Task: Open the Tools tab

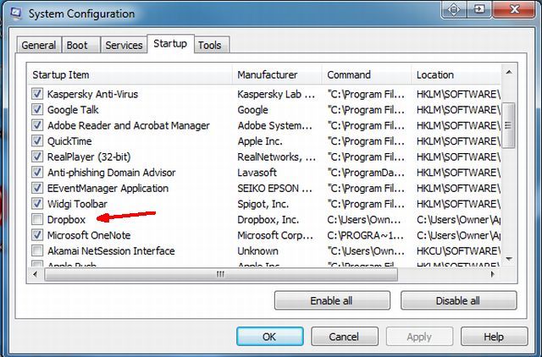Action: coord(211,45)
